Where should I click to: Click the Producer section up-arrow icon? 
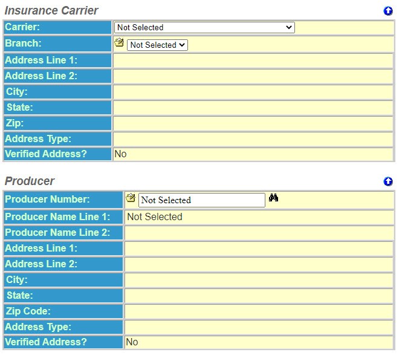pos(388,181)
